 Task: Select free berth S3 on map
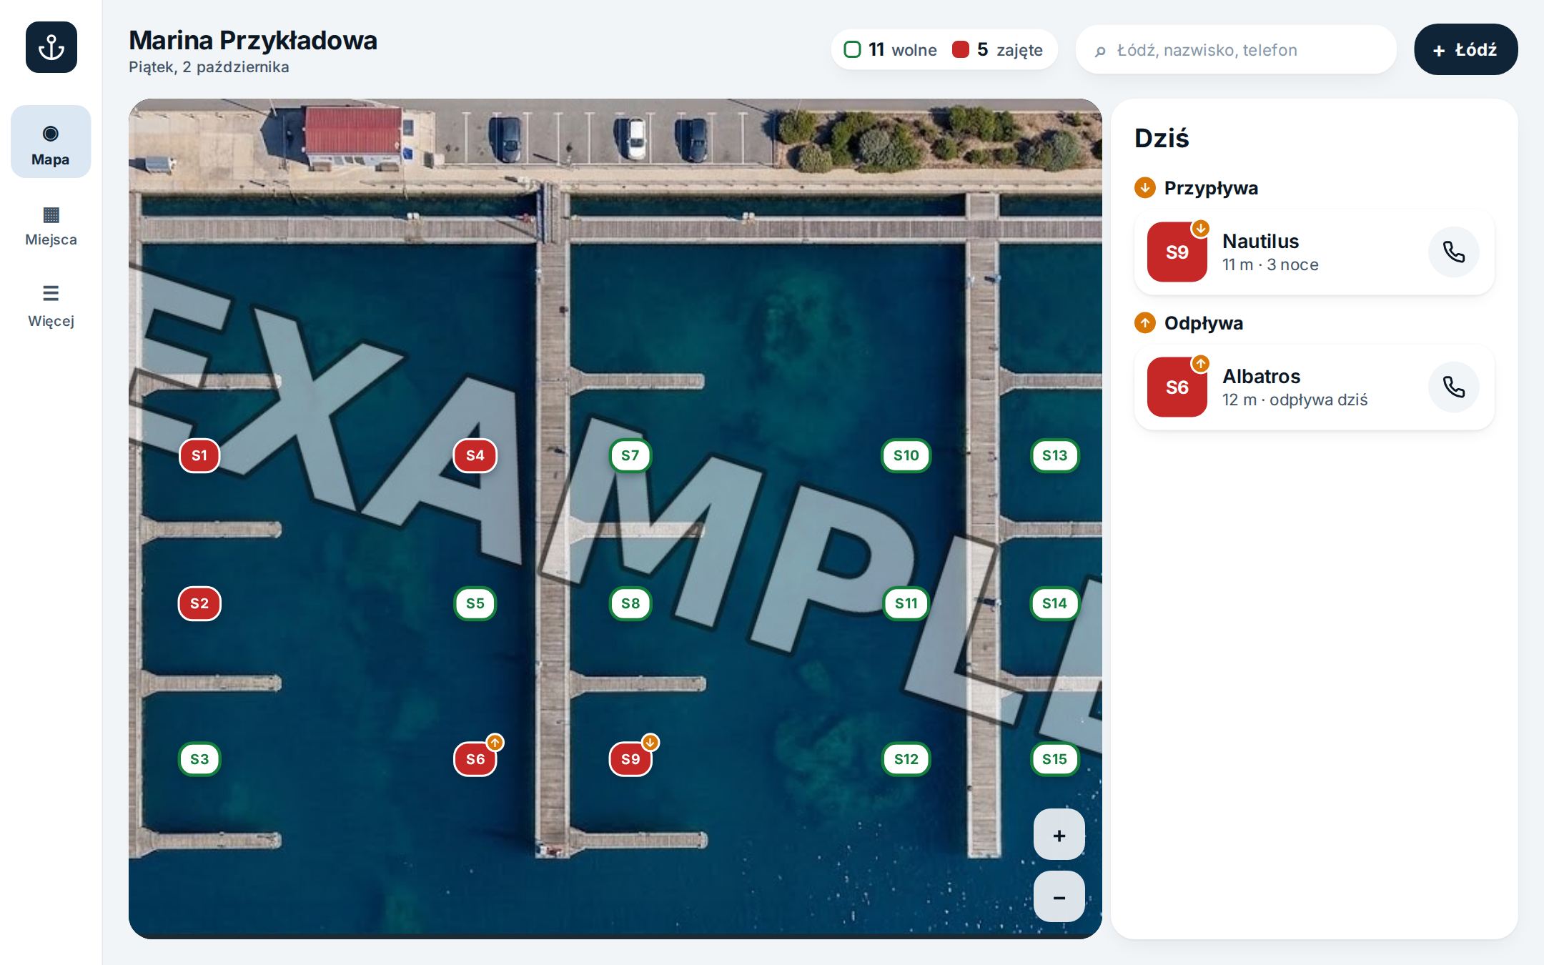pyautogui.click(x=199, y=759)
